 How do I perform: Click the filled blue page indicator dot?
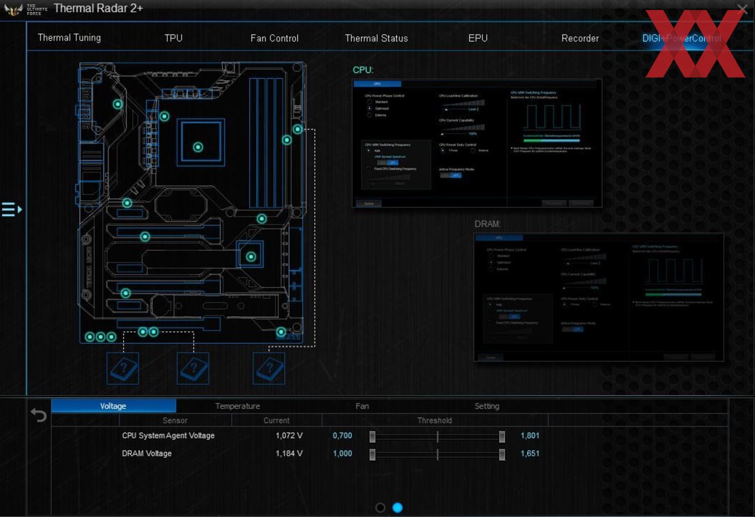pos(397,508)
